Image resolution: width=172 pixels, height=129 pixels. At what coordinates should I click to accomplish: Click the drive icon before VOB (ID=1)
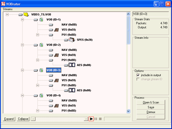[x=36, y=20]
